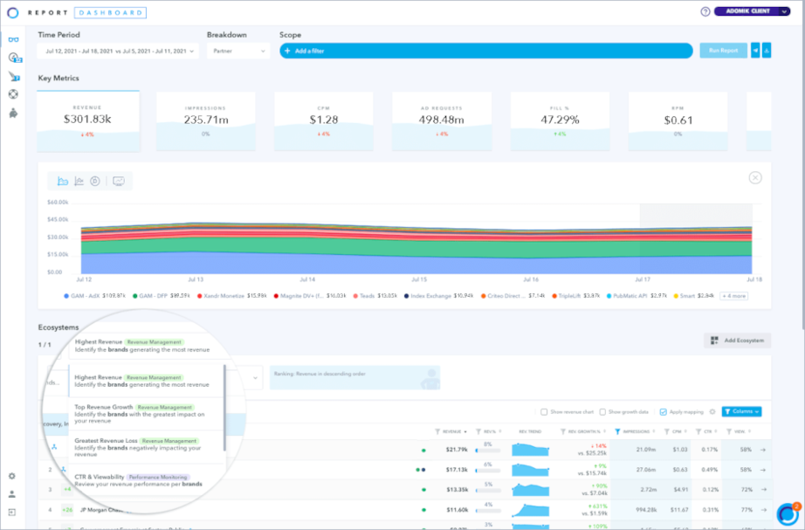Screen dimensions: 805x530
Task: Enable Show growth data checkbox
Action: click(602, 412)
